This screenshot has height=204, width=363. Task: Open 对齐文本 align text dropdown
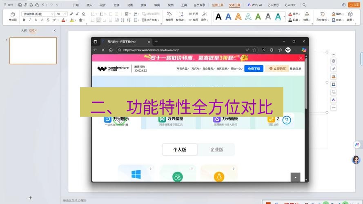[x=151, y=20]
